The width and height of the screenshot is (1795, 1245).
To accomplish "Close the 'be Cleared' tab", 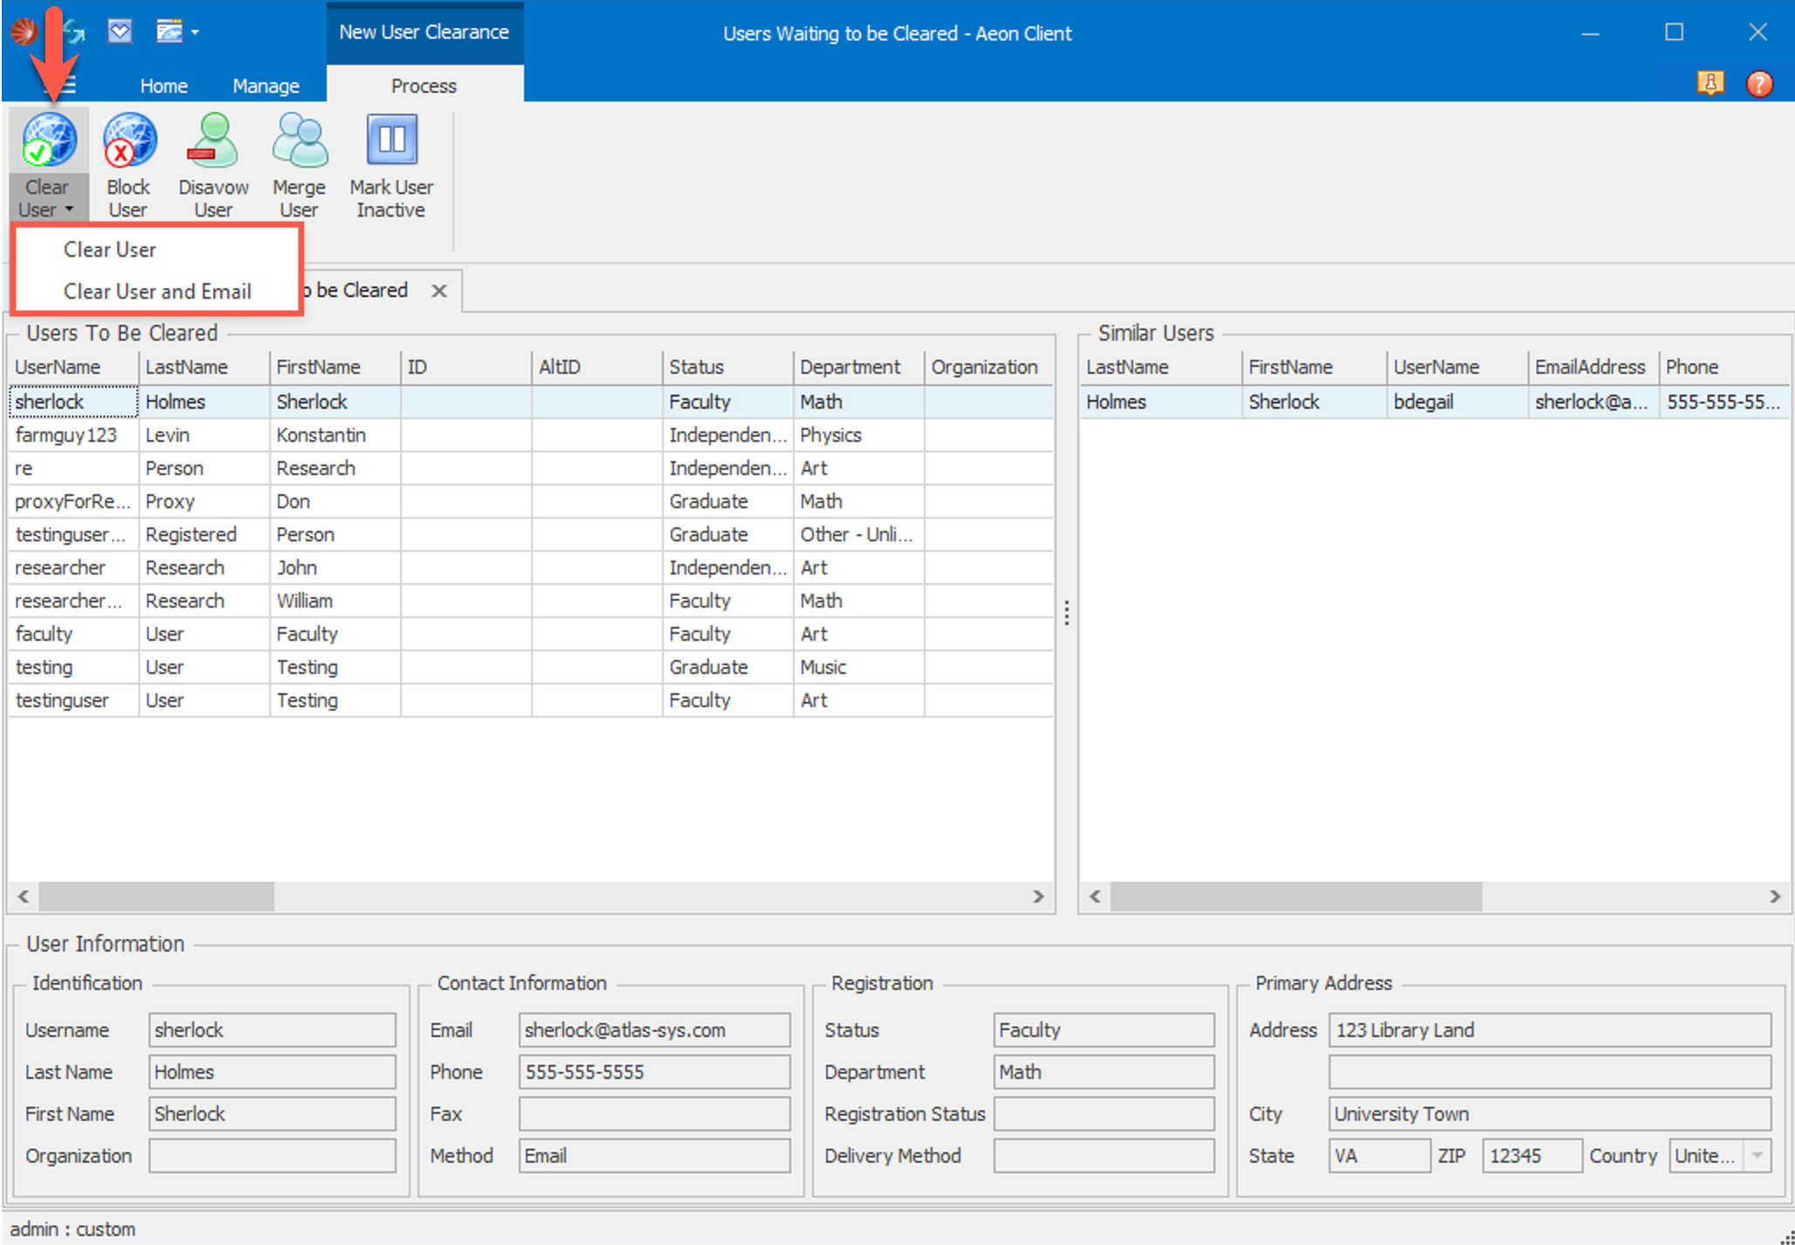I will coord(439,291).
